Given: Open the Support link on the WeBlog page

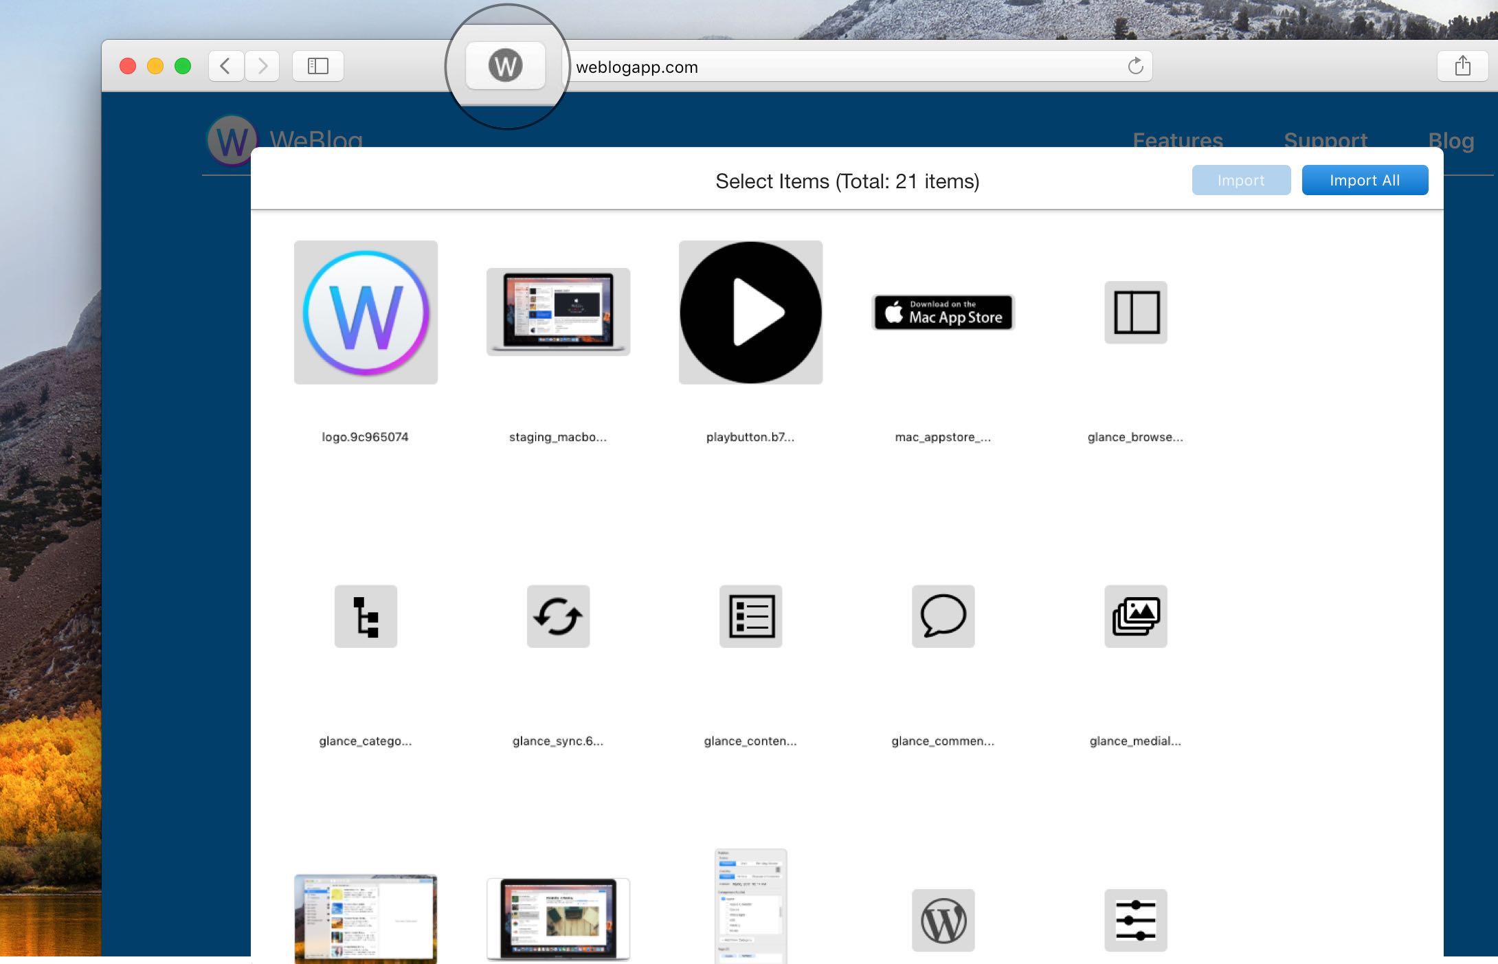Looking at the screenshot, I should click(x=1326, y=140).
